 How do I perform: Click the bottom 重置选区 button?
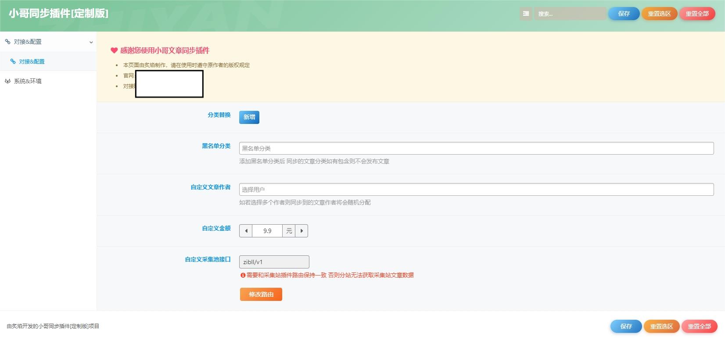click(x=661, y=326)
